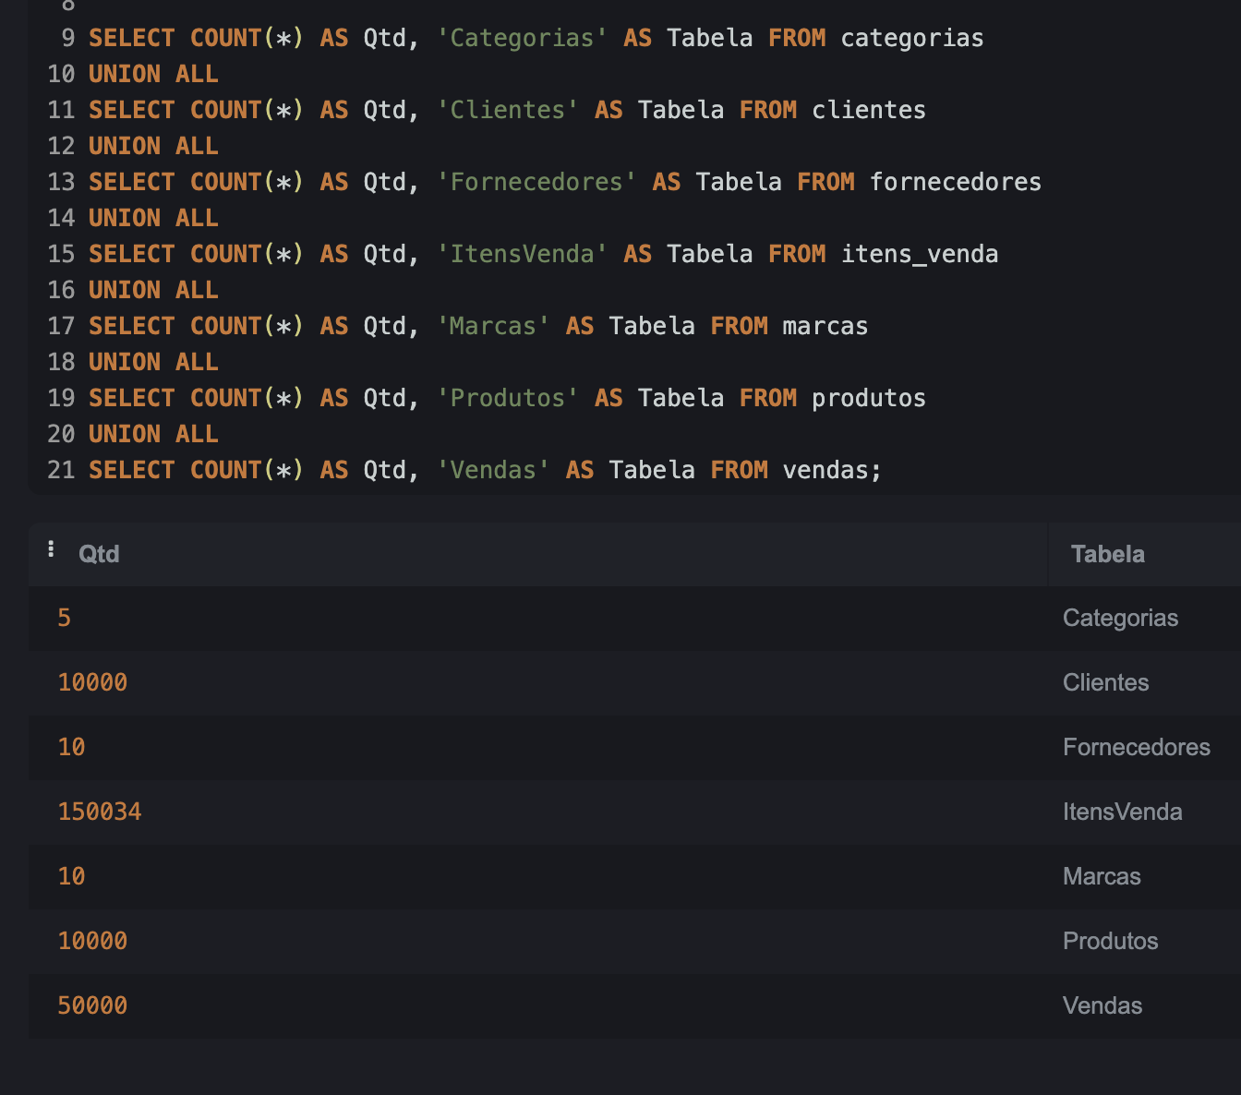Sort by the Tabela column header
The height and width of the screenshot is (1095, 1241).
point(1107,554)
